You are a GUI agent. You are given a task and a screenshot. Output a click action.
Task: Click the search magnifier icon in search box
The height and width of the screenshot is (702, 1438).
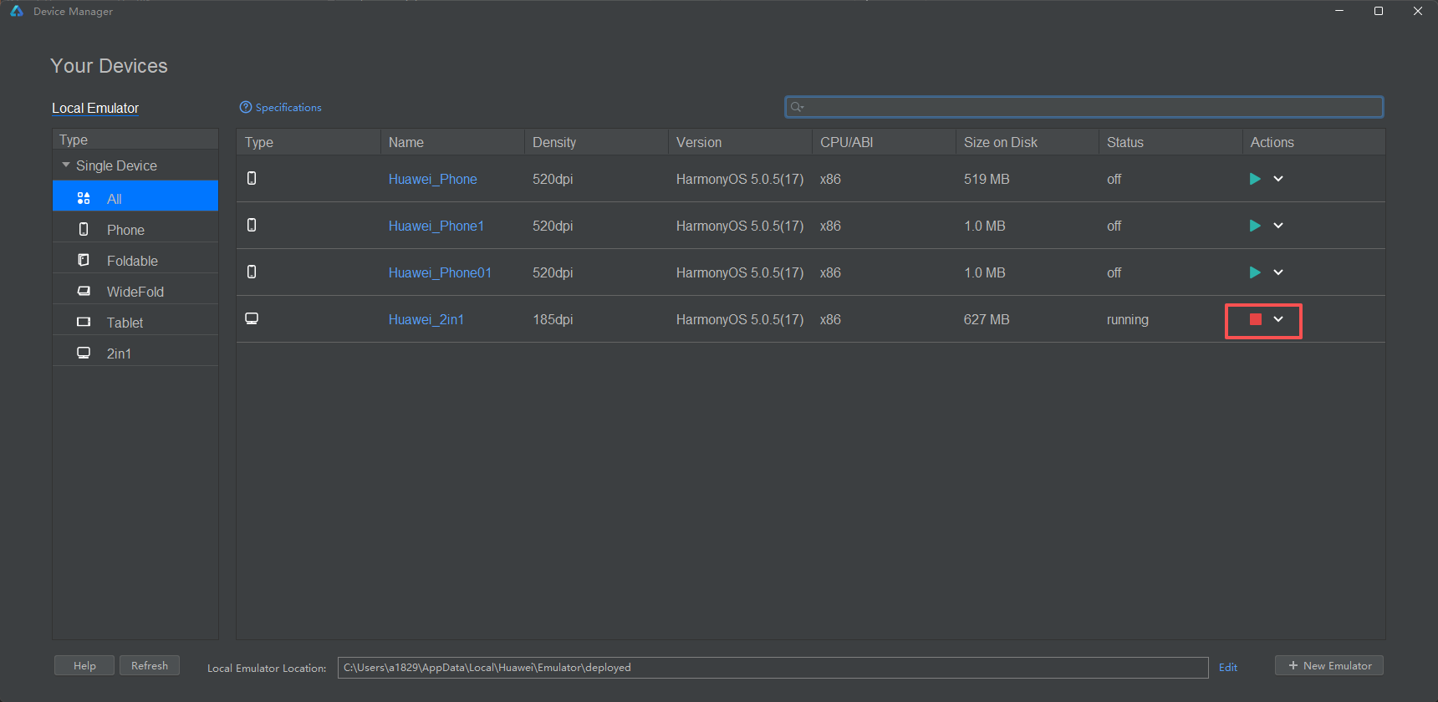point(797,107)
